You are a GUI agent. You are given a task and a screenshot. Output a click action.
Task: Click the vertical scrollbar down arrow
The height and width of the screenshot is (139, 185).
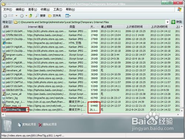pos(182,111)
